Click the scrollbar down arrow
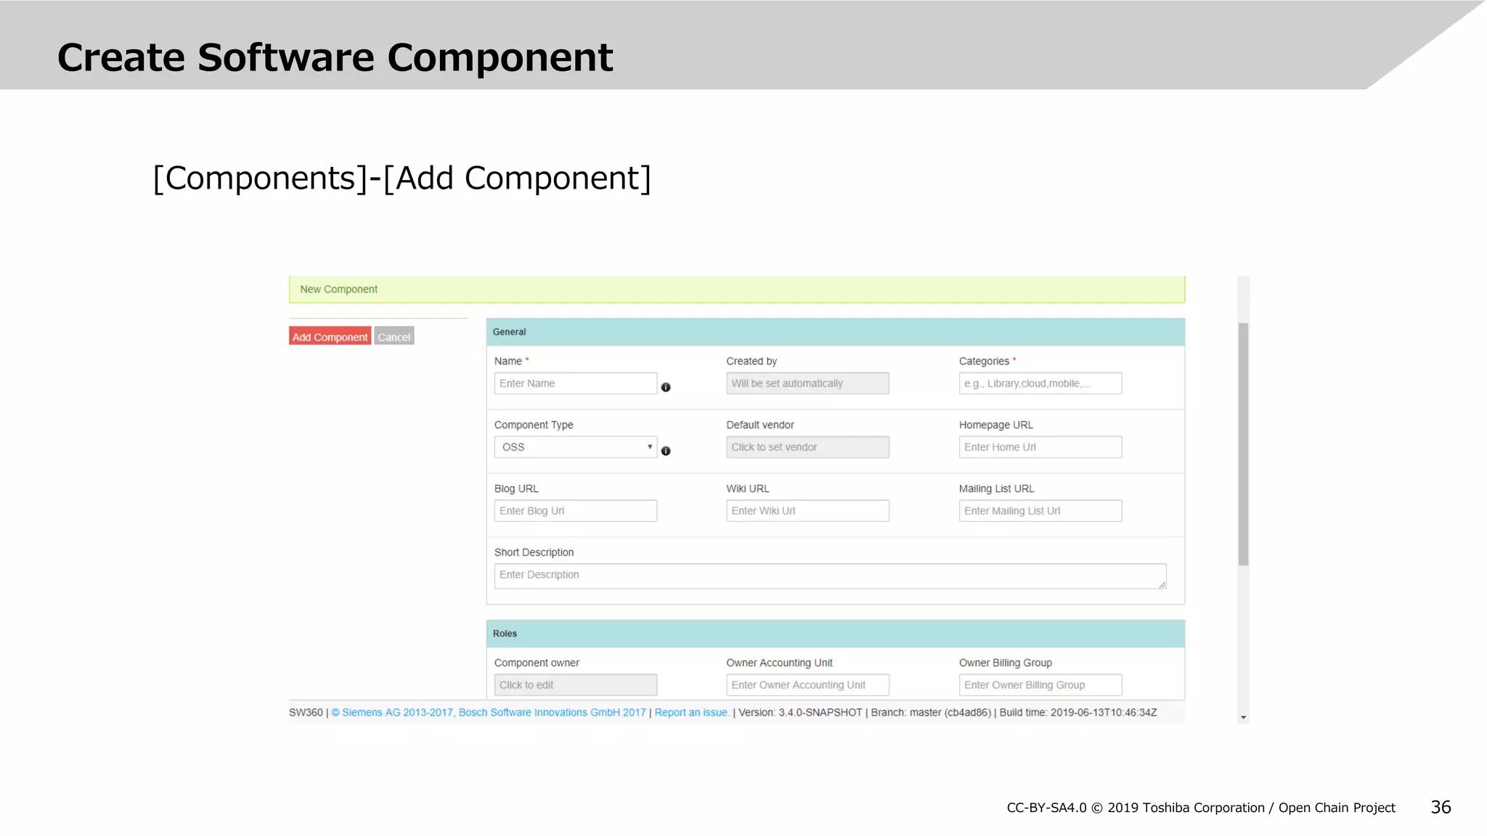The height and width of the screenshot is (836, 1487). [x=1244, y=718]
